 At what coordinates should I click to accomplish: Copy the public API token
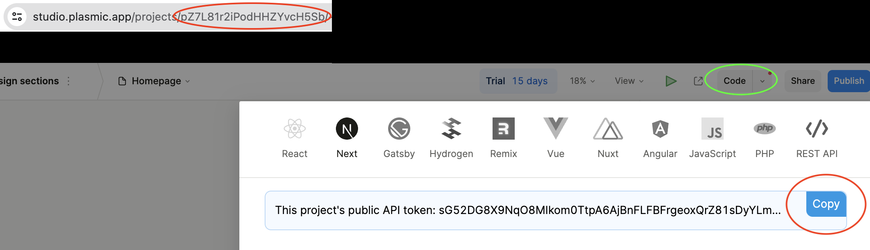(x=826, y=204)
